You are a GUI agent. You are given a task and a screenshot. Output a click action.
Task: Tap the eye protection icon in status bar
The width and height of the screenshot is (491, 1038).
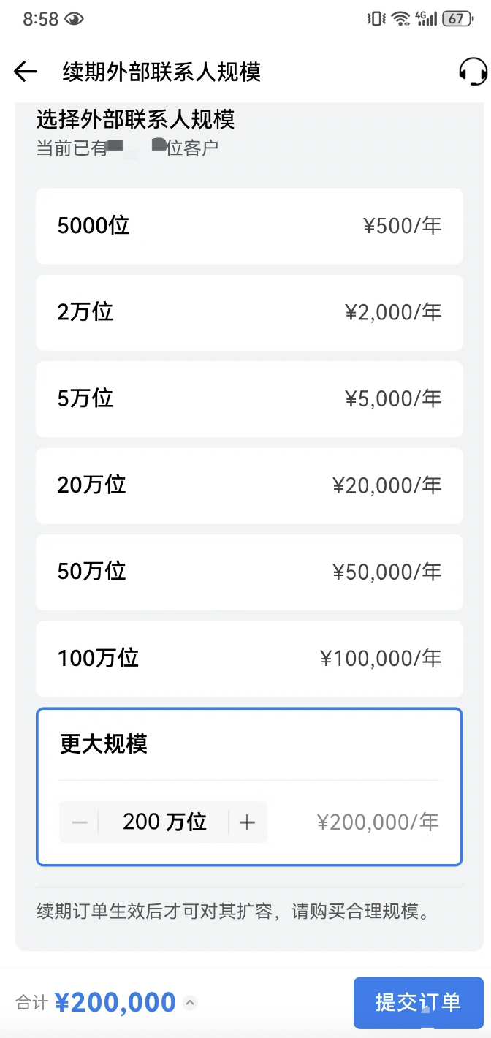pyautogui.click(x=74, y=20)
